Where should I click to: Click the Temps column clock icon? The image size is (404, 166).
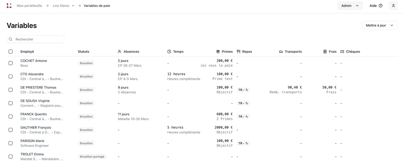tap(169, 52)
